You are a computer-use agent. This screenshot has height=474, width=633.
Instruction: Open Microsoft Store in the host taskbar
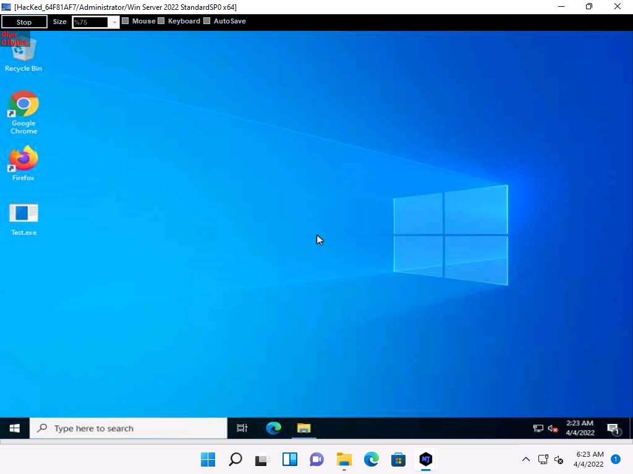398,459
